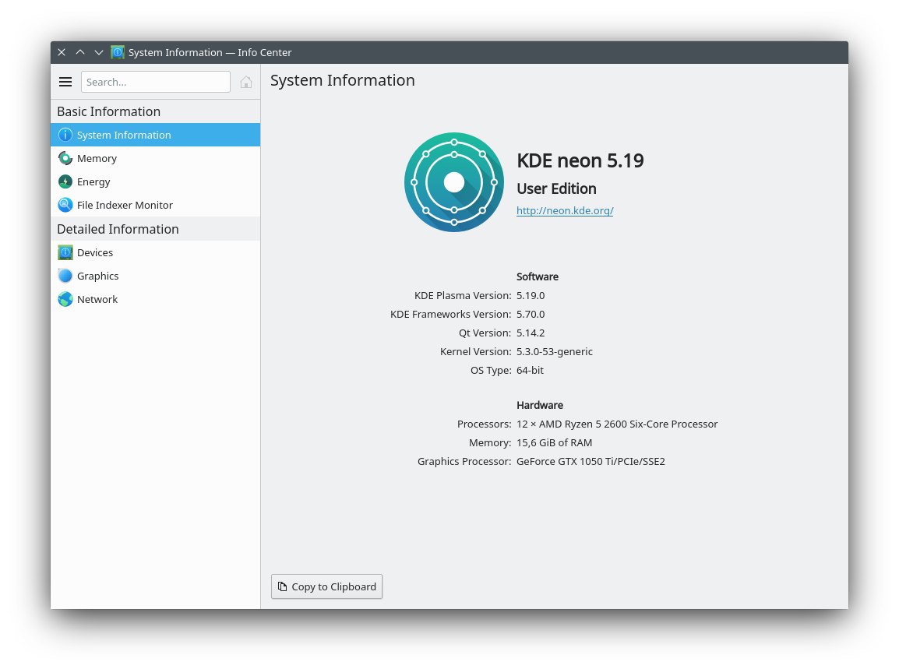Image resolution: width=899 pixels, height=669 pixels.
Task: Open the Memory module icon
Action: coord(65,158)
